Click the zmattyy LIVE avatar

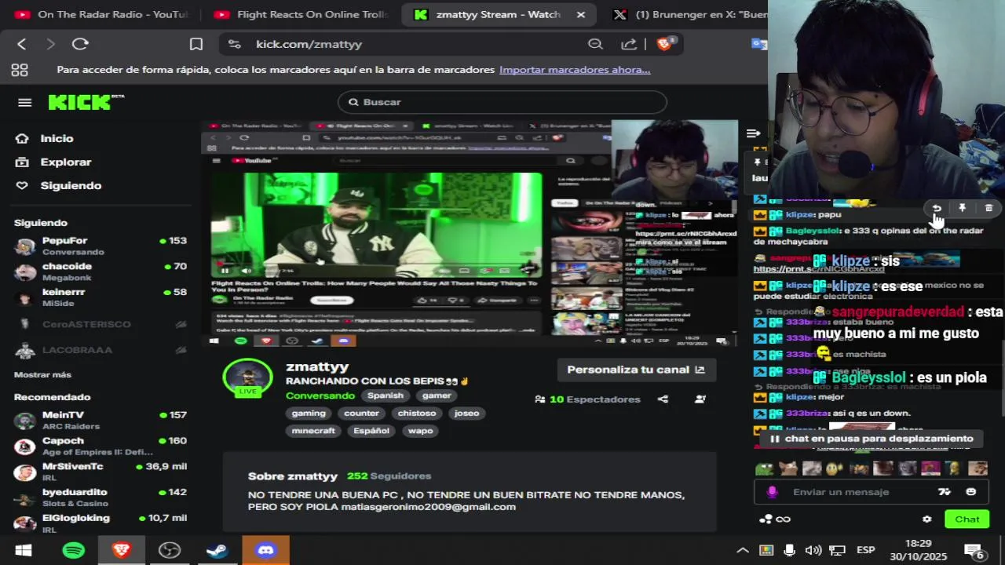248,378
